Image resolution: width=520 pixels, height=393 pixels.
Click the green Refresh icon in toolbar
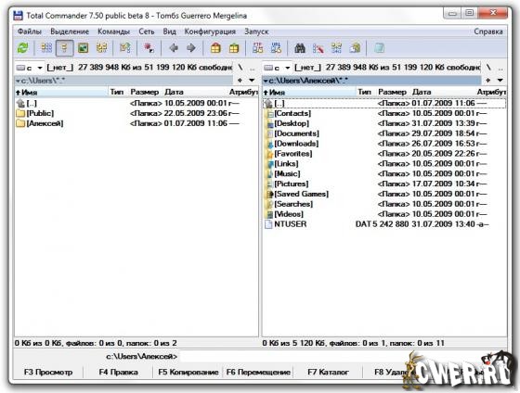(x=23, y=48)
